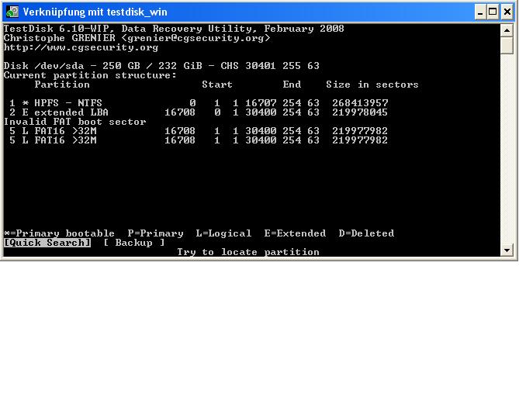Click the scrollbar down arrow
Image resolution: width=519 pixels, height=397 pixels.
(x=507, y=250)
